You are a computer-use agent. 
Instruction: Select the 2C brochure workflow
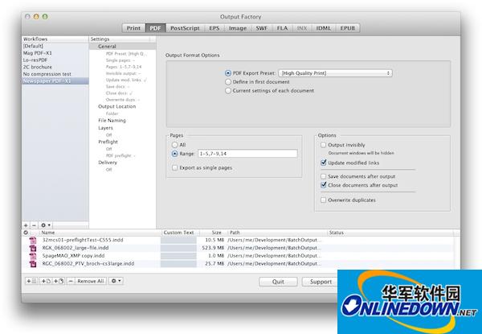point(55,67)
